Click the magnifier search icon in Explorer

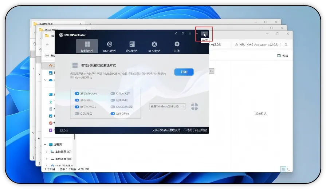[286, 45]
